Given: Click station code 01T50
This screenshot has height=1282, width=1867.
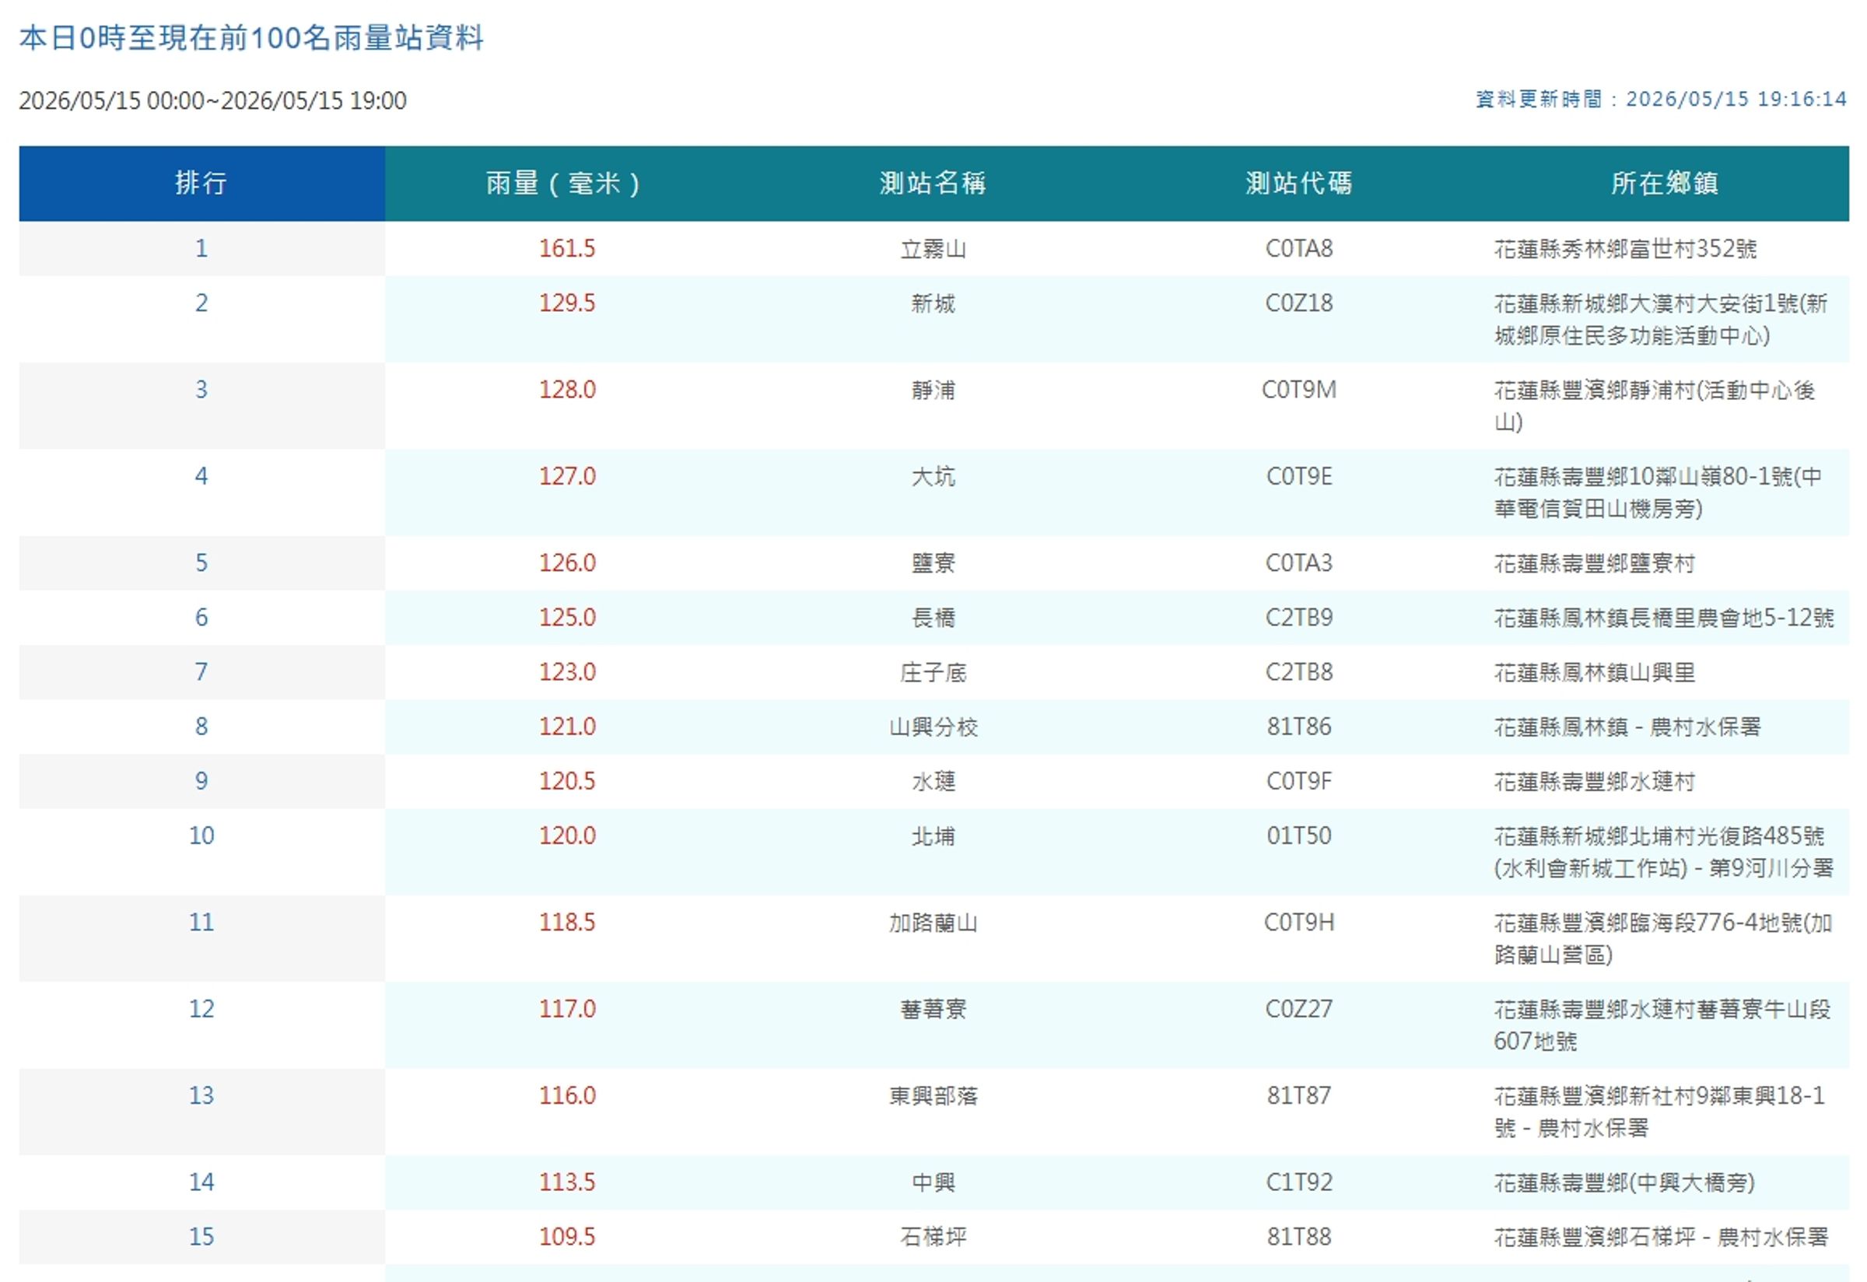Looking at the screenshot, I should point(1299,835).
